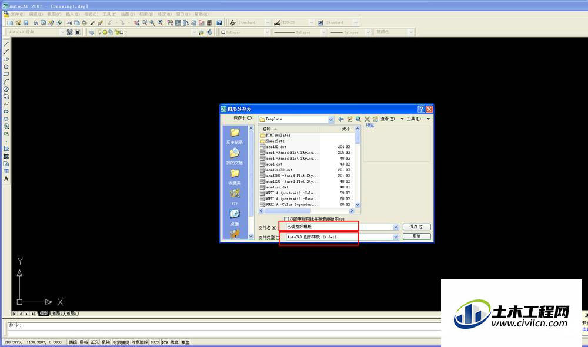The height and width of the screenshot is (347, 588).
Task: Check the update sheet and view thumbnails checkbox
Action: [x=286, y=219]
